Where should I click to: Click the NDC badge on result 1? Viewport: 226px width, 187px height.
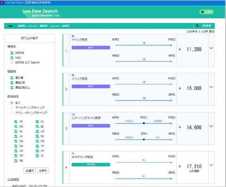pyautogui.click(x=91, y=47)
